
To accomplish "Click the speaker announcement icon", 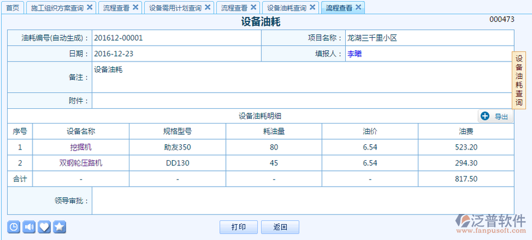I will (x=29, y=227).
